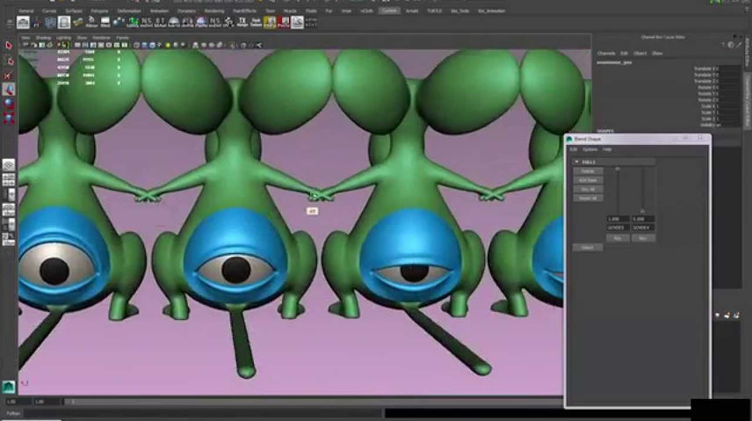This screenshot has width=752, height=421.
Task: Activate the Rotate tool
Action: pos(9,103)
